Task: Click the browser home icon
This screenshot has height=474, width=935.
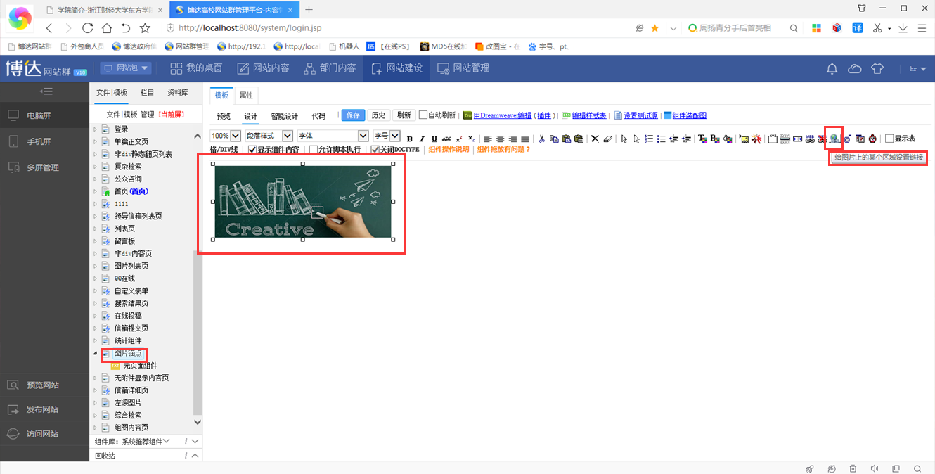Action: pos(106,28)
